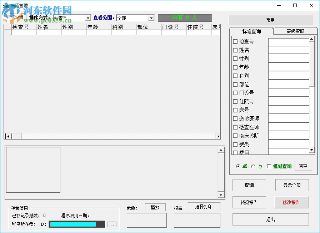Screen dimensions: 320x233
Task: Click the table's left scroll arrow
Action: [8, 136]
